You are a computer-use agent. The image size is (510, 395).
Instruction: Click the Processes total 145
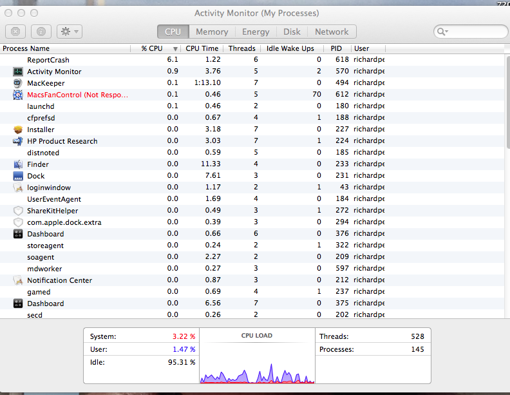(417, 349)
